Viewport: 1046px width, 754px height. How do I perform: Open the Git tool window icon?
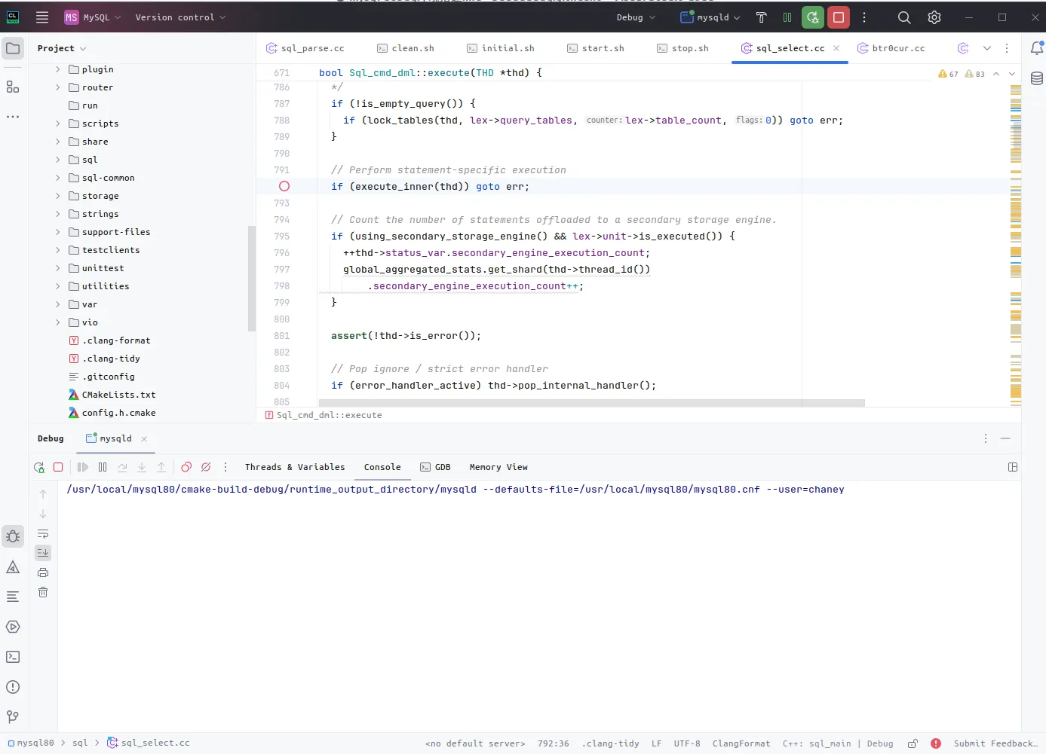(13, 717)
